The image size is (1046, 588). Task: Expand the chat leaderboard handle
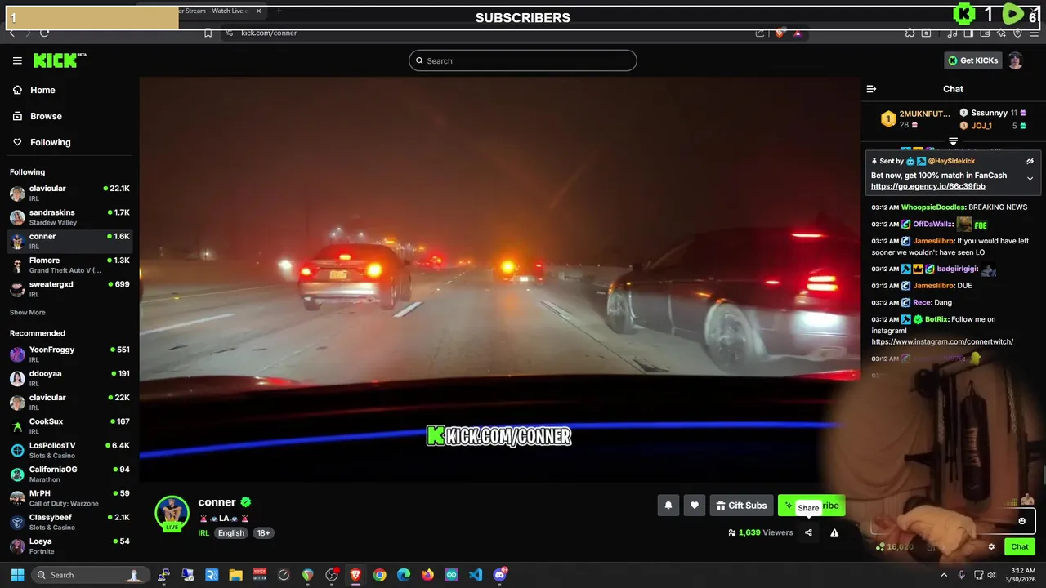click(953, 141)
